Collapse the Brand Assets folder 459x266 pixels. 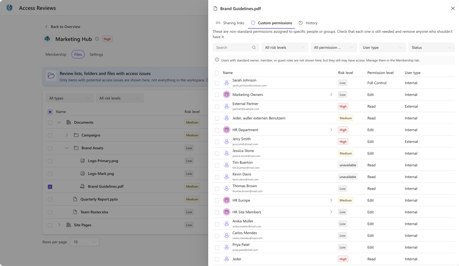[67, 148]
